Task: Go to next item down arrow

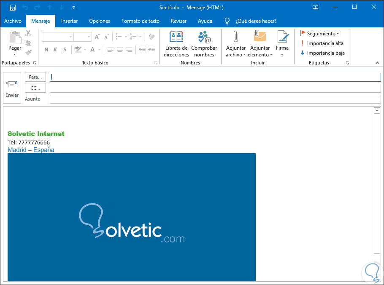Action: coord(62,8)
